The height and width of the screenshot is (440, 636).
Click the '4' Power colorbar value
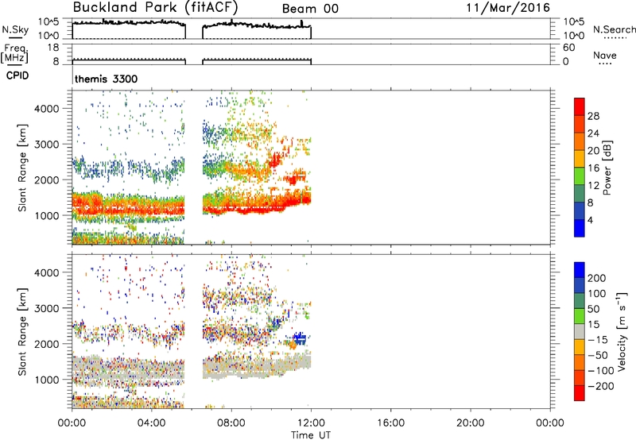[591, 220]
